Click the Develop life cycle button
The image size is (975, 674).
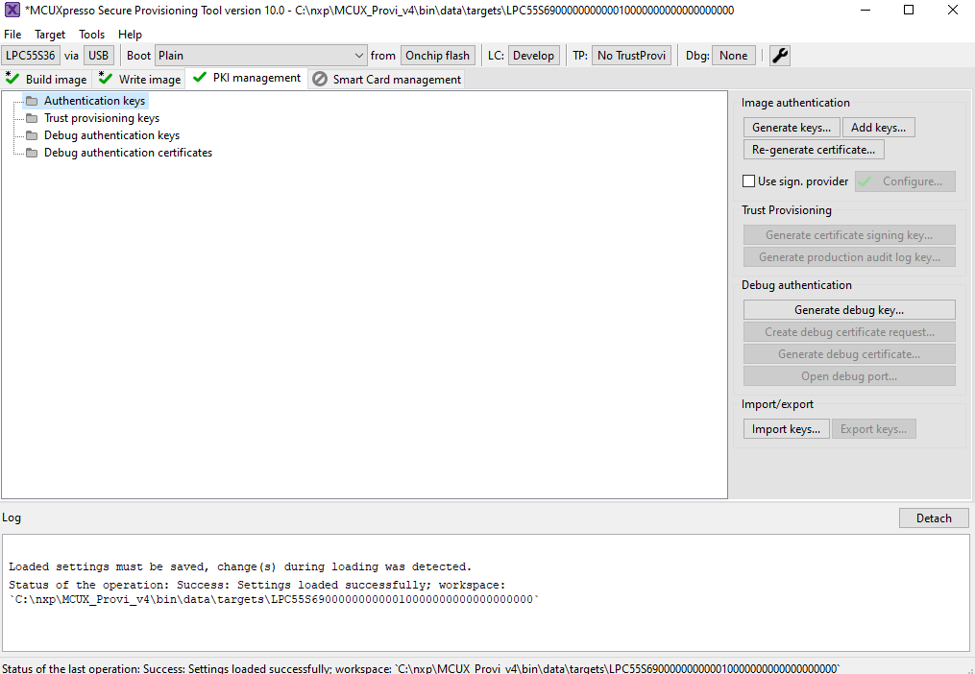[x=533, y=56]
